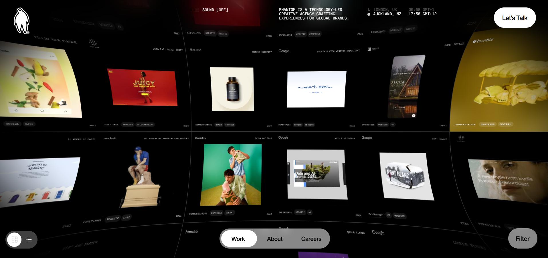Screen dimensions: 548x258
Task: Click the Illustration tag under Juicy Fruit
Action: coord(145,125)
